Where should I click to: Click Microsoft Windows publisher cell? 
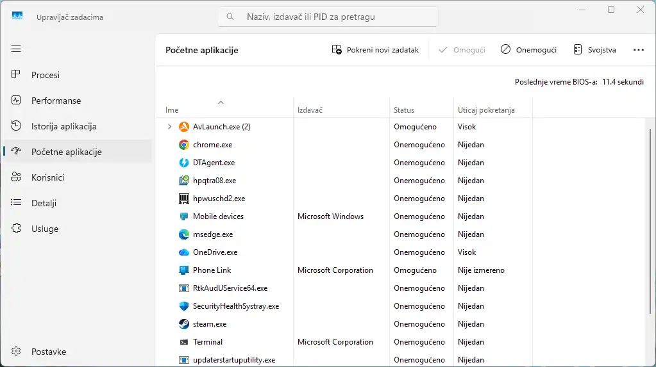pos(330,216)
